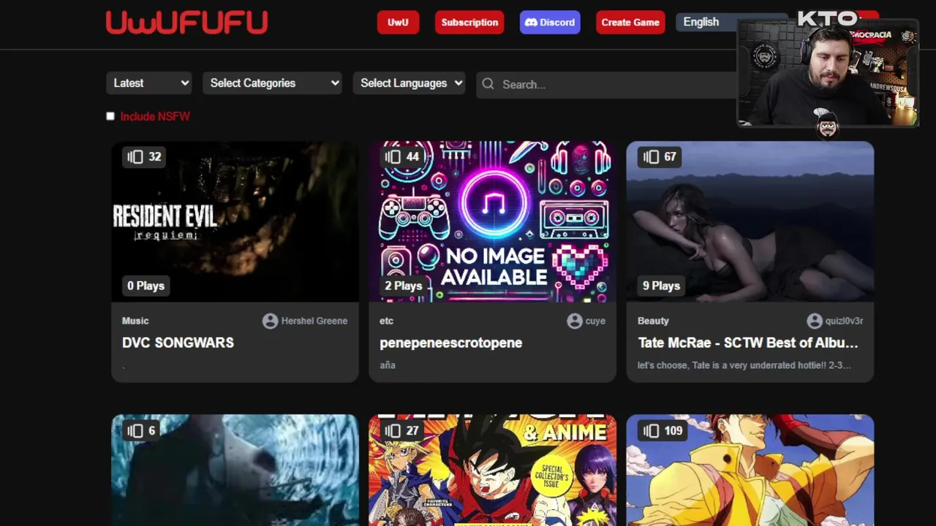Open the Hershel Greene author name
This screenshot has height=526, width=936.
point(314,321)
